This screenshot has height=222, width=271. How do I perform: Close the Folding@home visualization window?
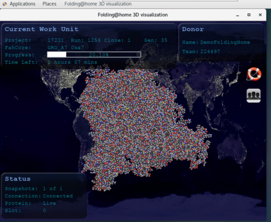tap(260, 15)
